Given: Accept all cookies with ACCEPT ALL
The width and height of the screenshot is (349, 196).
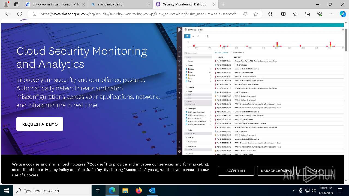Looking at the screenshot, I should click(236, 171).
